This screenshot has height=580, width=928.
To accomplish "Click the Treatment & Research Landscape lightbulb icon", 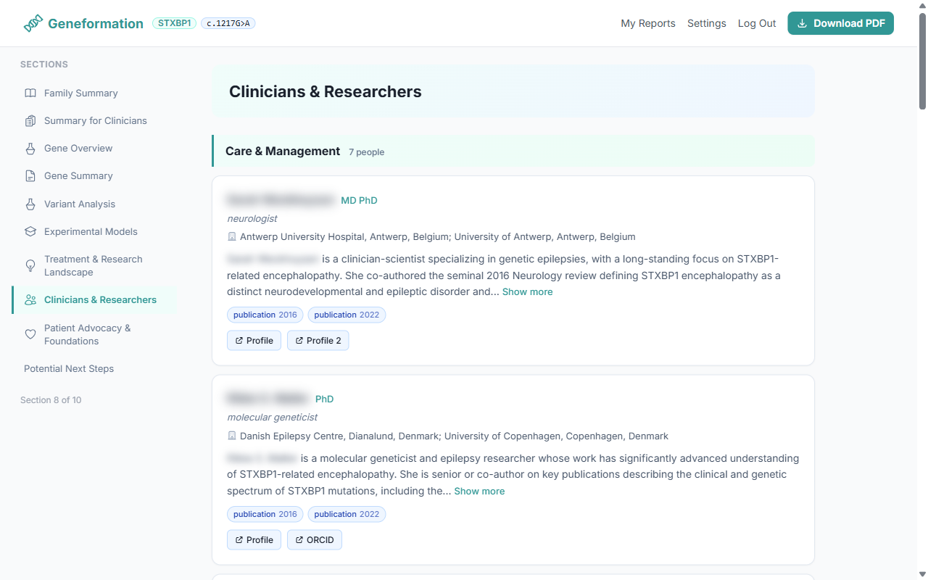I will pyautogui.click(x=30, y=265).
